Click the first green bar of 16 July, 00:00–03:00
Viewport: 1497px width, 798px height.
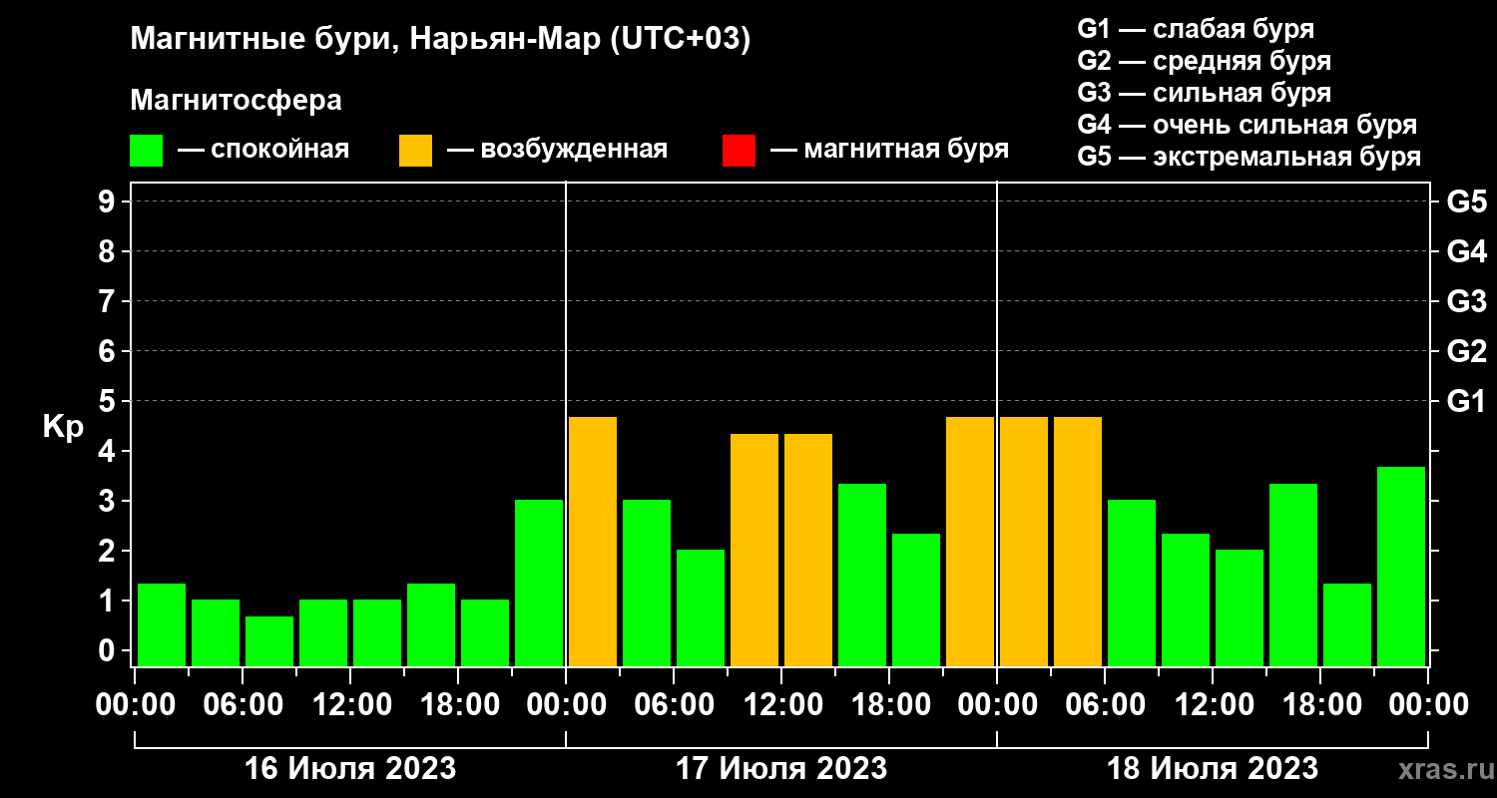[x=162, y=624]
